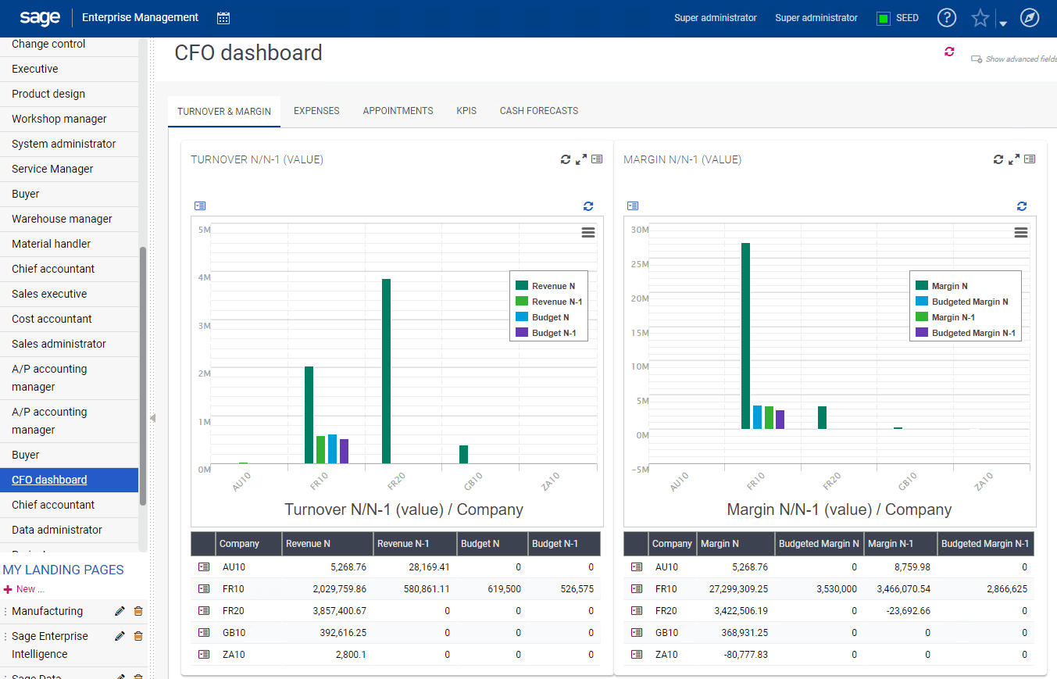1057x679 pixels.
Task: Open FR20 row detail in Turnover table
Action: (203, 611)
